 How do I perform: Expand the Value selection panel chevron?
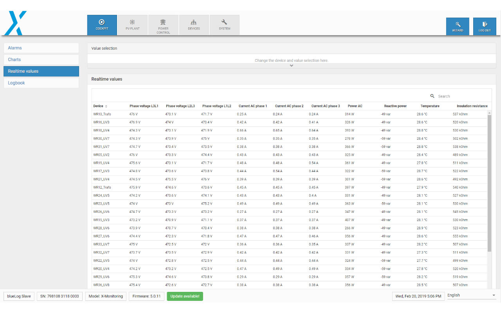pos(291,65)
